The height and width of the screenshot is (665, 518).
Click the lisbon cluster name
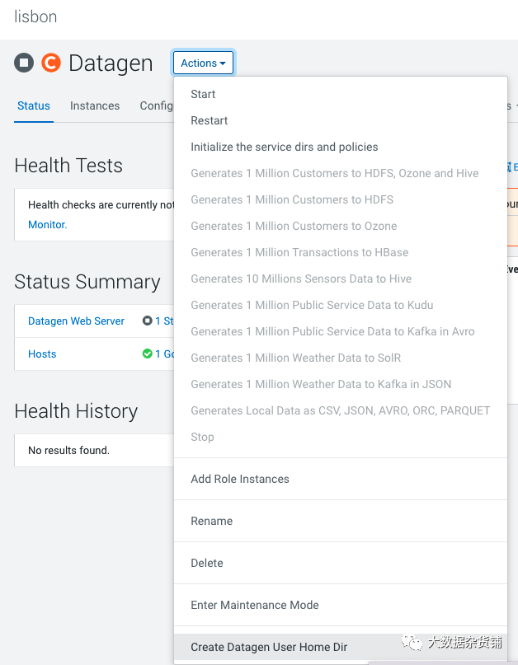[35, 17]
